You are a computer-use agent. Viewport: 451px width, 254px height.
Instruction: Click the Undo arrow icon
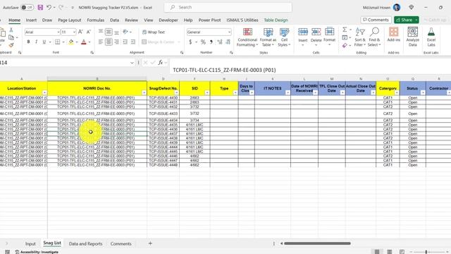pos(49,8)
